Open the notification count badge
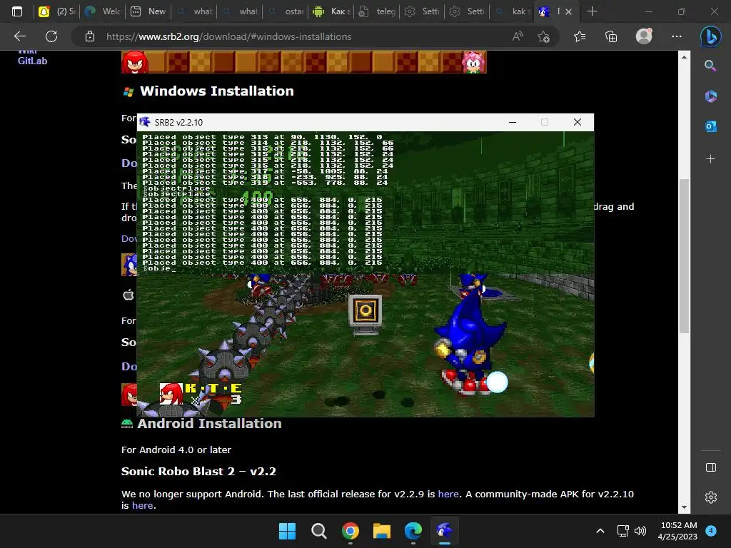 tap(711, 531)
